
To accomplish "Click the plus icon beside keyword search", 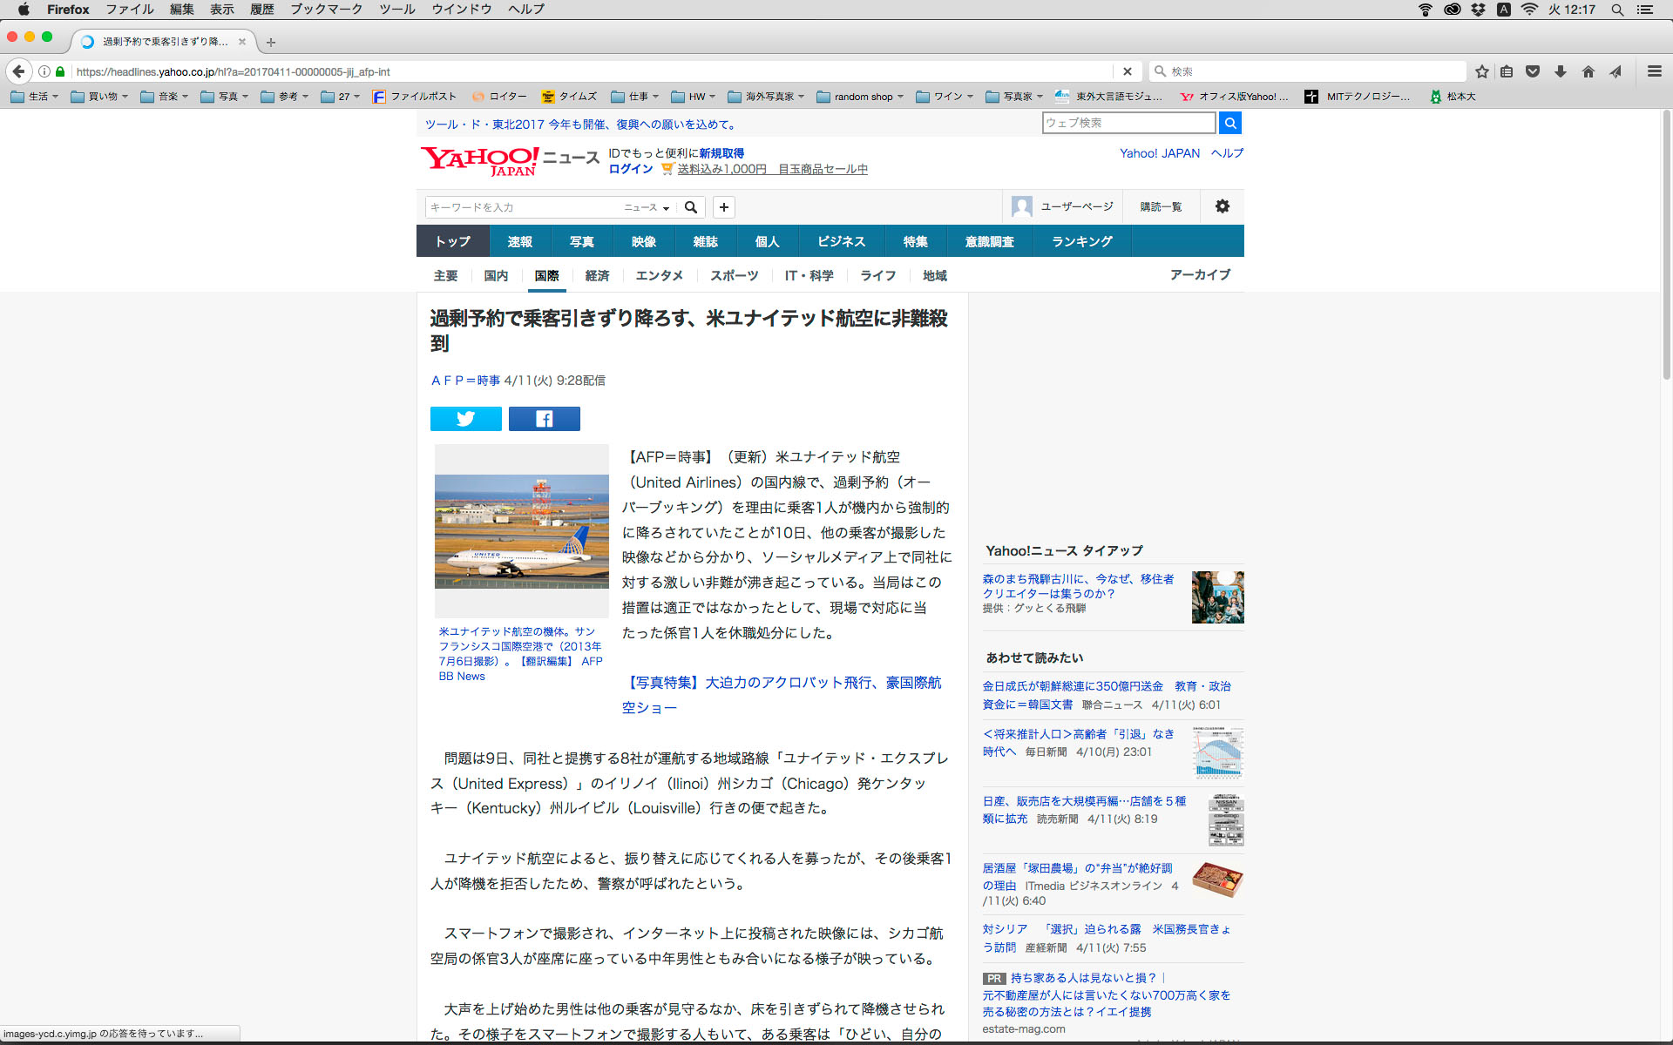I will coord(723,207).
